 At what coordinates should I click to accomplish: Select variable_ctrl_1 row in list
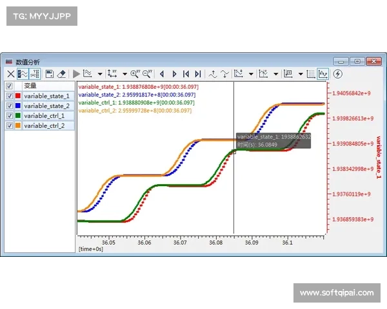39,116
